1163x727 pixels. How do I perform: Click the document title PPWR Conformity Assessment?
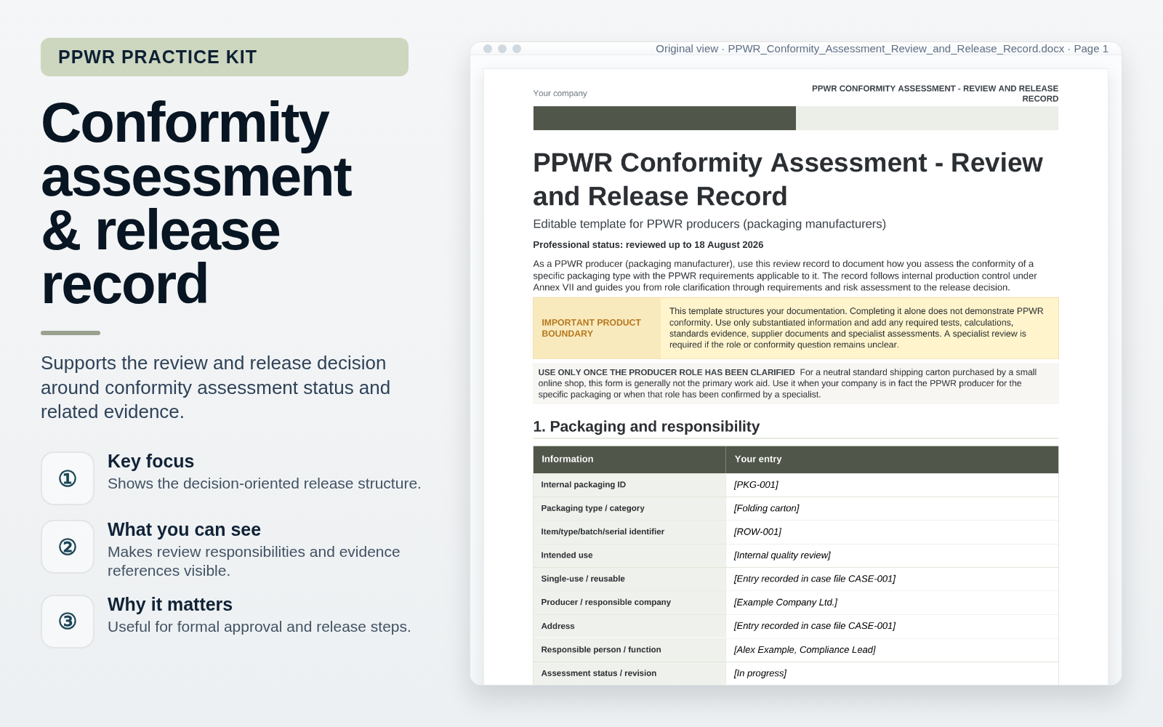[788, 180]
